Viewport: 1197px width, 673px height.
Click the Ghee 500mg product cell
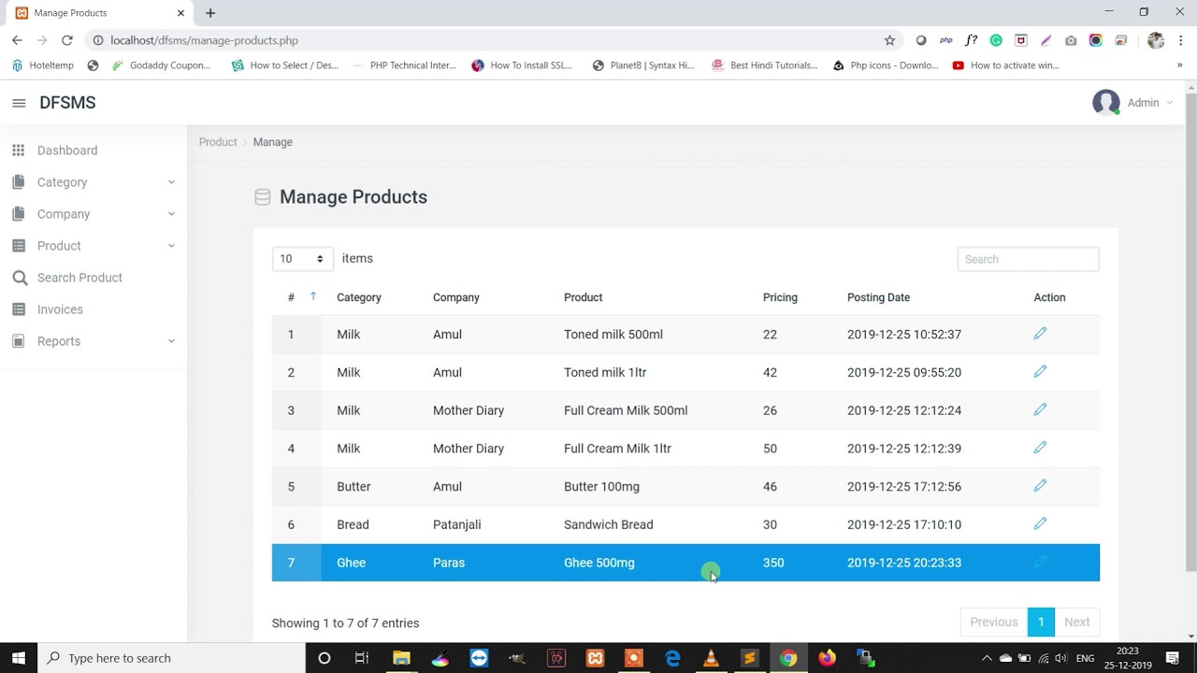(599, 563)
